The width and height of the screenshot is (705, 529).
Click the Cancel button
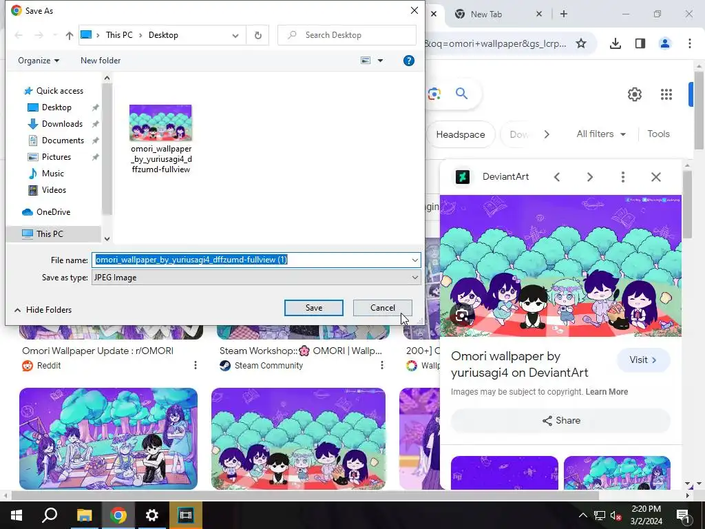click(x=383, y=308)
